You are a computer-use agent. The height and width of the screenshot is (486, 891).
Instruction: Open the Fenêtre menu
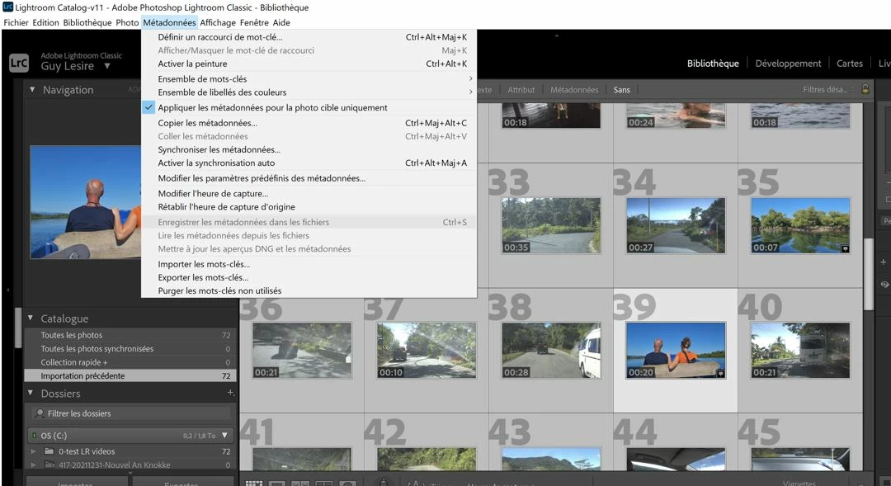click(254, 23)
